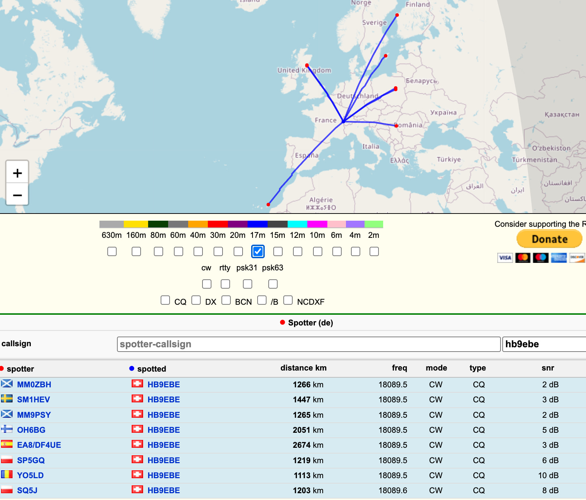Check the rtty mode checkbox

pyautogui.click(x=225, y=284)
